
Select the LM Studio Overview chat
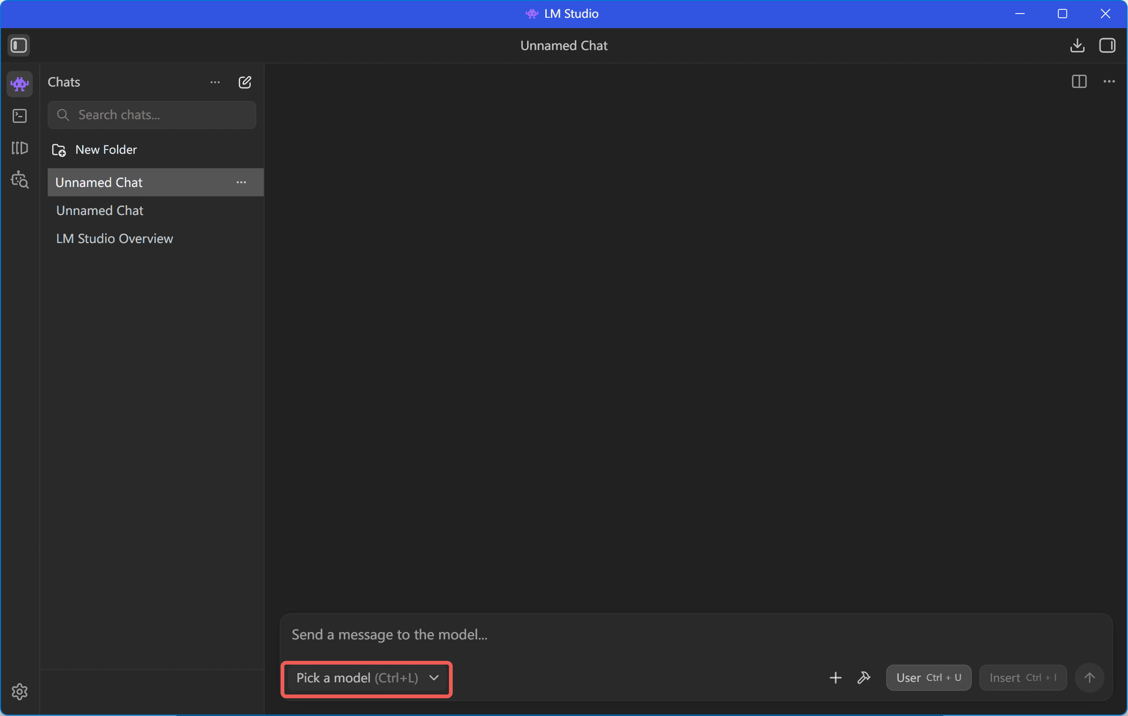[115, 239]
